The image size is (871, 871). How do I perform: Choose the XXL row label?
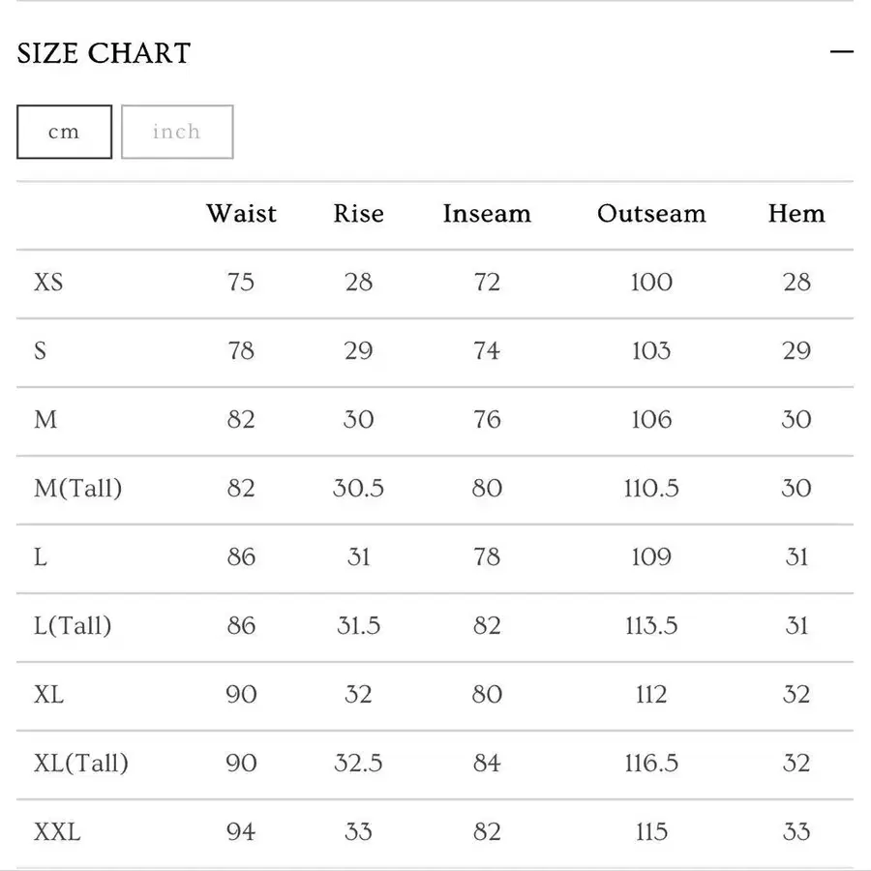click(x=57, y=831)
